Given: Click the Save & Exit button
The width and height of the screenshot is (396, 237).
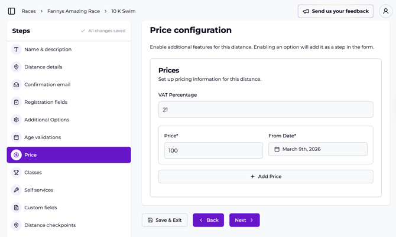Looking at the screenshot, I should coord(164,220).
